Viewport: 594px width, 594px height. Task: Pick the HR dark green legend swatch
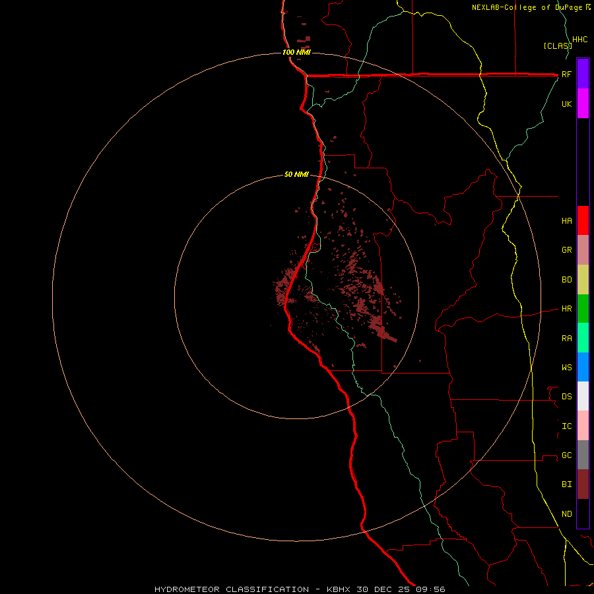pos(583,309)
